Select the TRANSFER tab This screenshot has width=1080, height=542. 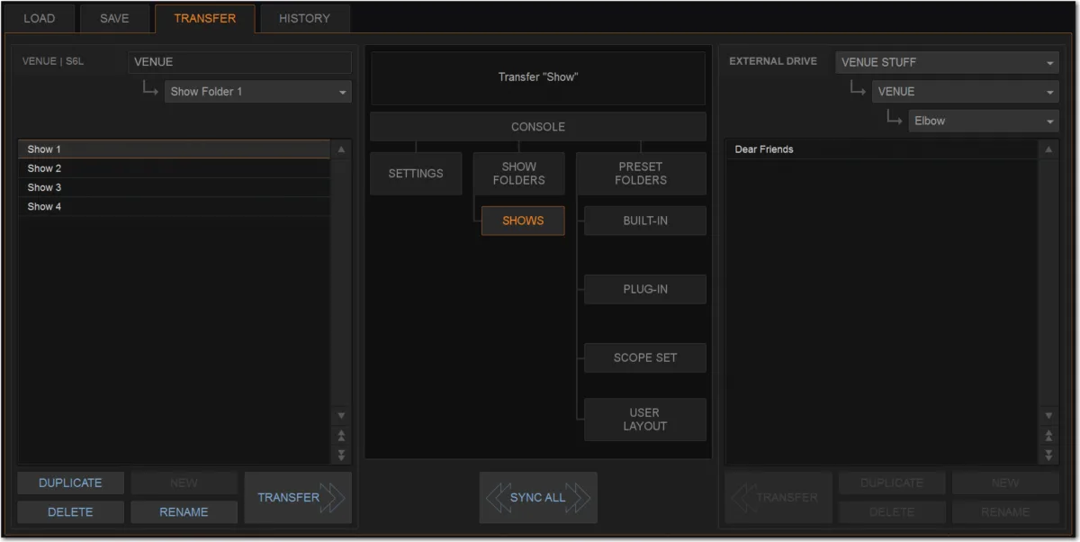click(204, 18)
